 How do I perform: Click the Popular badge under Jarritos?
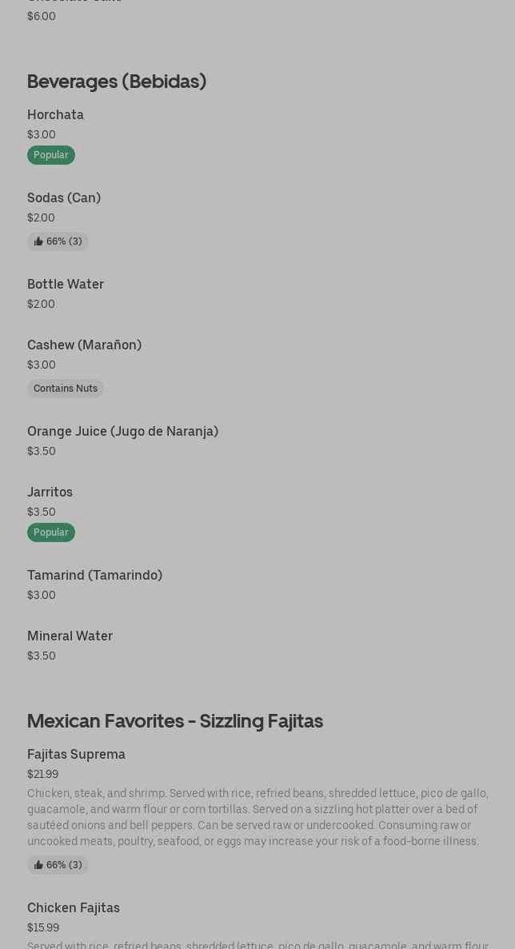coord(51,532)
